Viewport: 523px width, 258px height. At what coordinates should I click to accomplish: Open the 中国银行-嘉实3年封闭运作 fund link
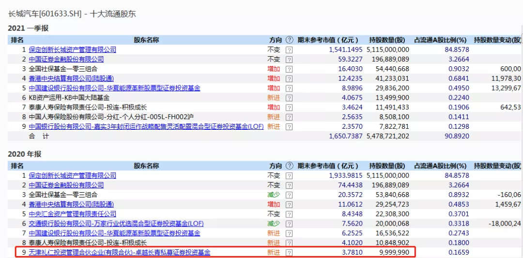[x=146, y=127]
